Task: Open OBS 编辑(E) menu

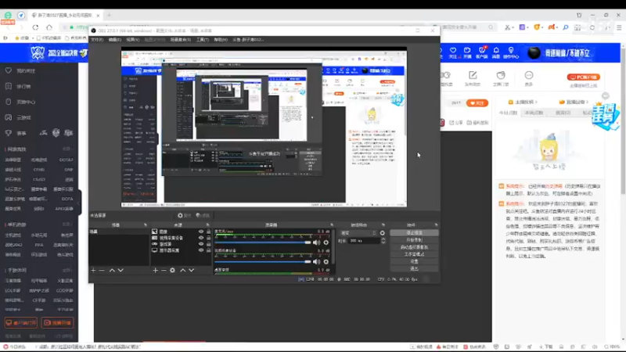Action: (x=115, y=40)
